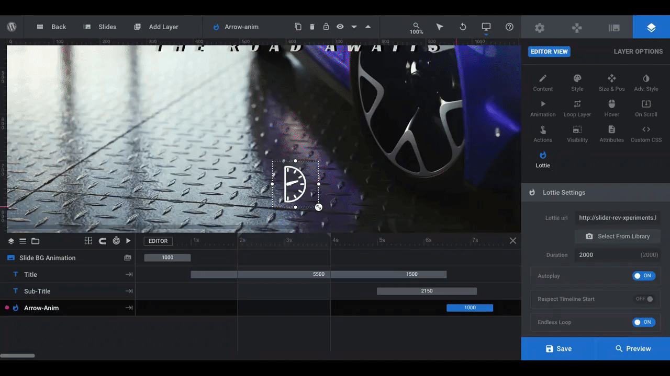Save the slider module

pos(558,348)
